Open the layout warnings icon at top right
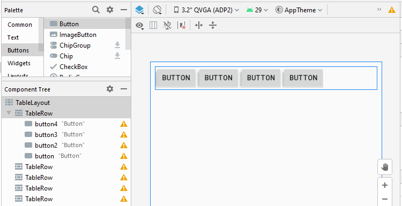Viewport: 402px width, 206px height. point(391,10)
